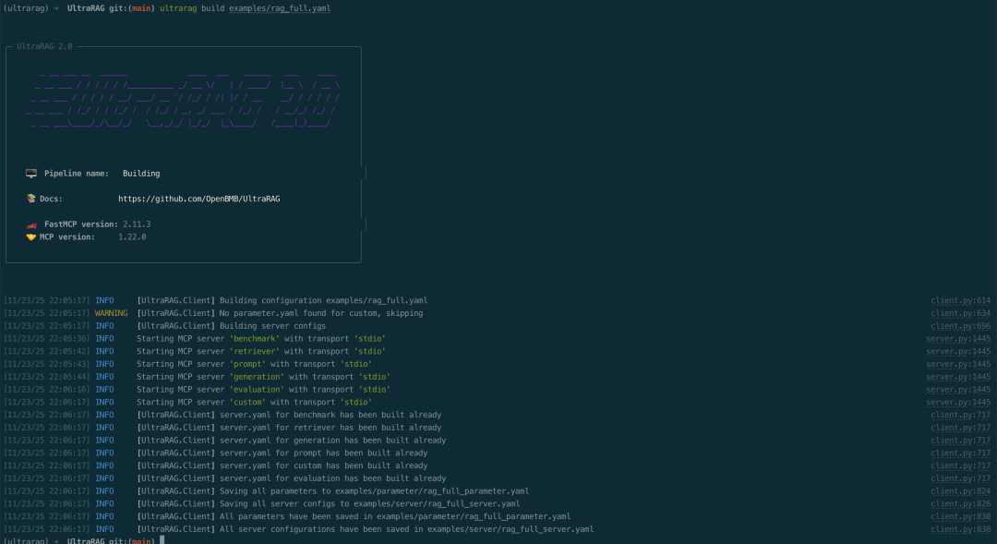The height and width of the screenshot is (544, 997).
Task: Click MCP version value 1.22.0
Action: coord(132,236)
